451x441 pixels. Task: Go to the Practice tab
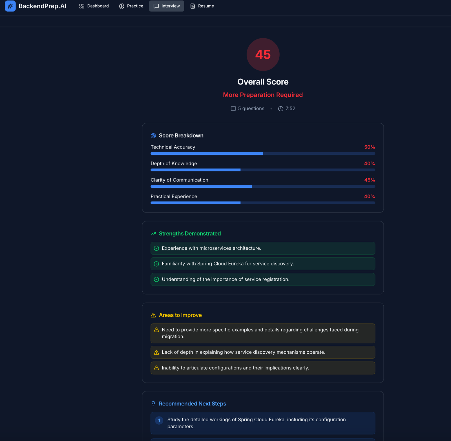pos(131,6)
